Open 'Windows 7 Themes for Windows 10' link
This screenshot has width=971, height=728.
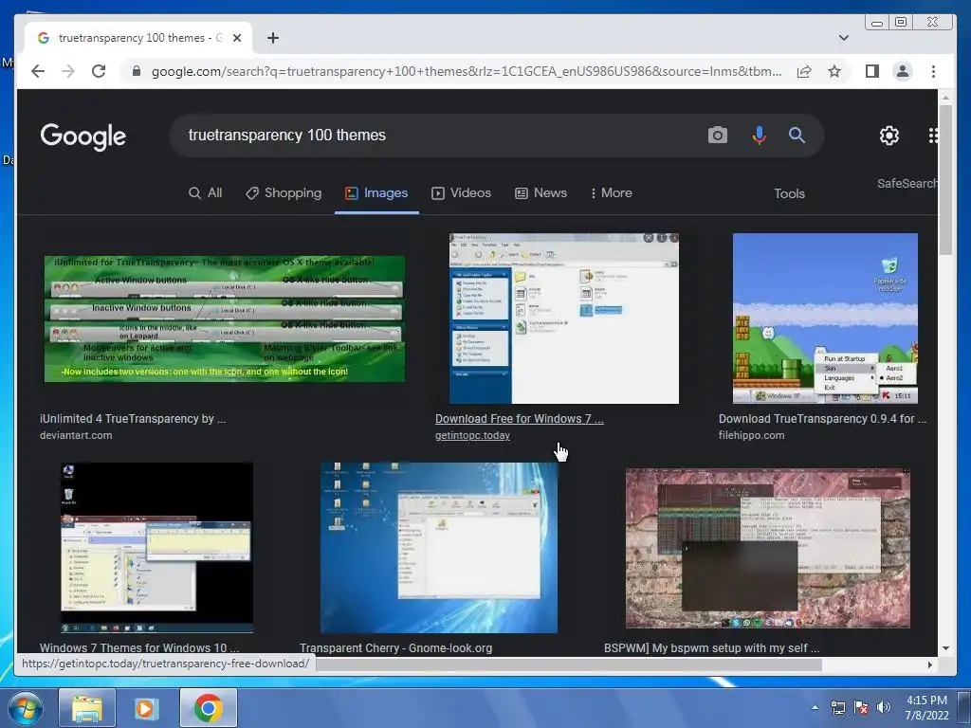click(x=139, y=648)
